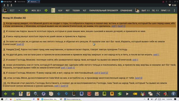Open xref-1 link in verse 7
The height and width of the screenshot is (101, 179).
[x=135, y=60]
